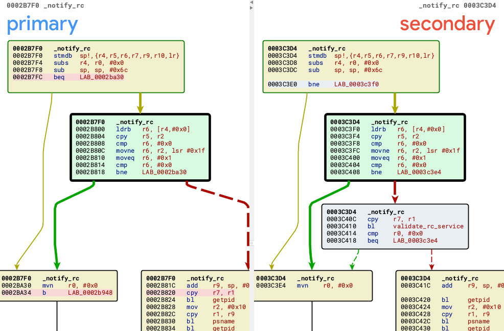Select cpy r1, r9 at 0002B82C
504x331 pixels.
190,314
